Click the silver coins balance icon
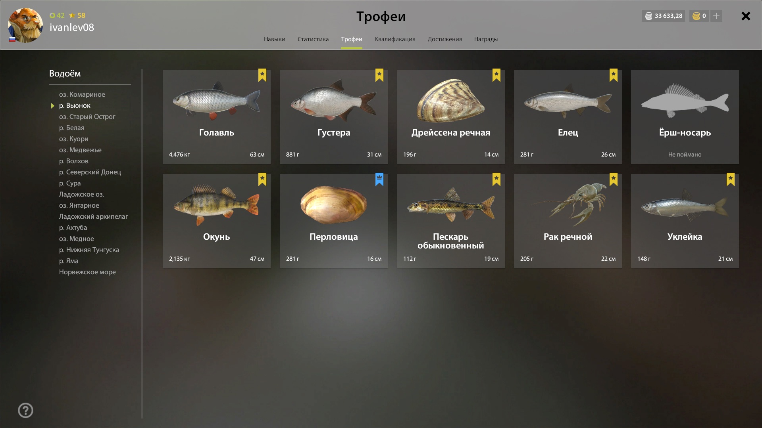The height and width of the screenshot is (428, 762). click(x=648, y=16)
